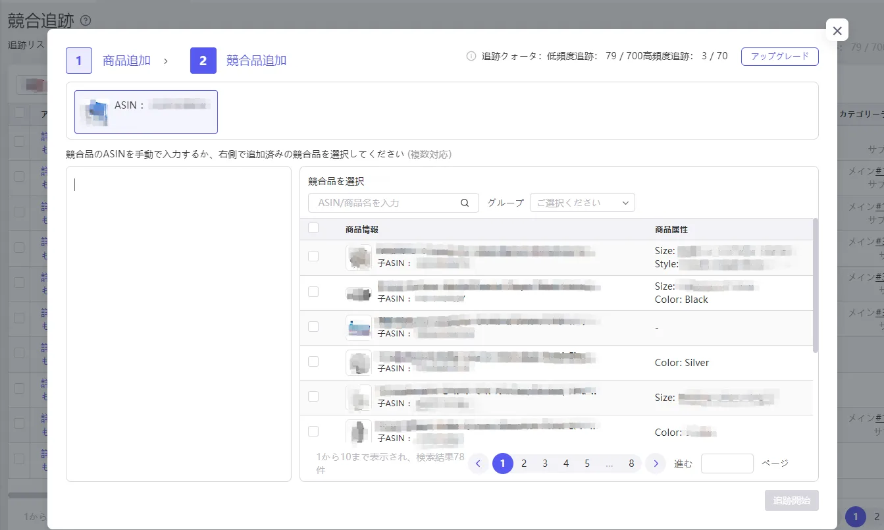The image size is (884, 530).
Task: Click the 競合品を選択 panel heading
Action: [x=336, y=181]
